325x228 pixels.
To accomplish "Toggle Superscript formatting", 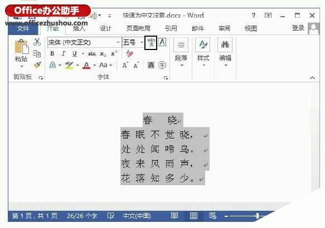I will tap(114, 53).
